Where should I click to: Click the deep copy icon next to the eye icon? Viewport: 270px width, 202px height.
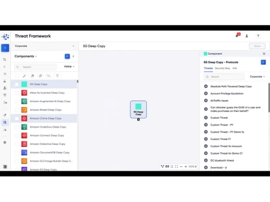click(40, 76)
